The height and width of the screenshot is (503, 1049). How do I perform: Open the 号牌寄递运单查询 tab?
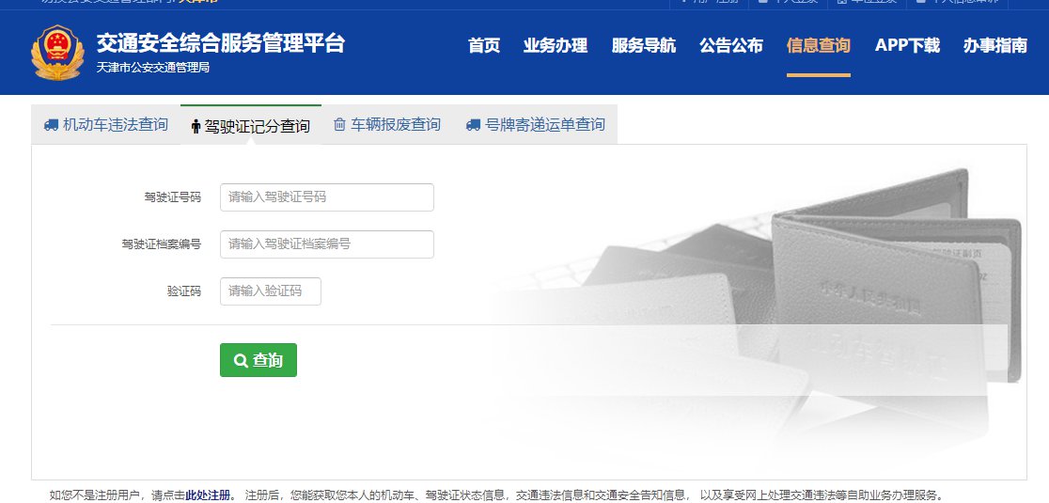tap(536, 124)
